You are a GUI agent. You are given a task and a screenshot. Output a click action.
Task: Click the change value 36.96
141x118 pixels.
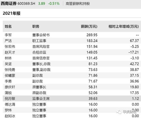(135, 81)
